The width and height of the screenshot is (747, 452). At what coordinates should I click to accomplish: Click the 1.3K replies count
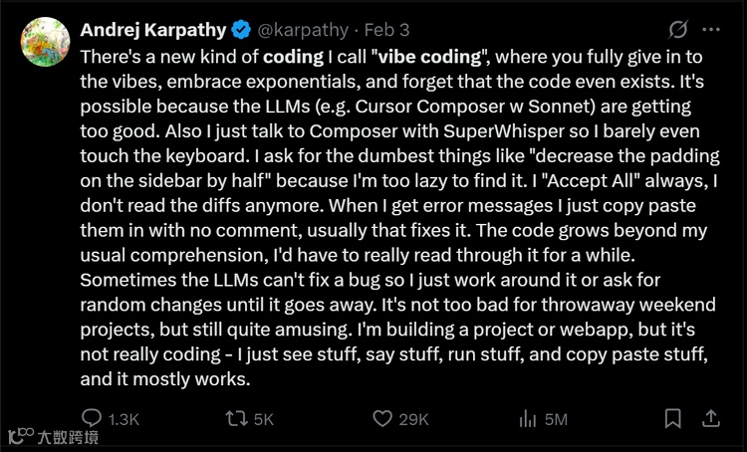click(x=124, y=419)
